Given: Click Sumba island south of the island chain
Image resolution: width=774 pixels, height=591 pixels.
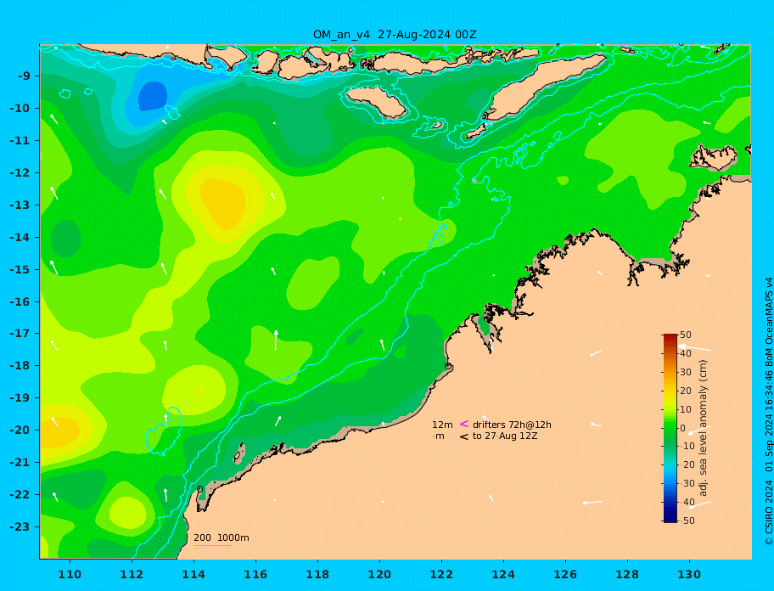Looking at the screenshot, I should tap(376, 102).
